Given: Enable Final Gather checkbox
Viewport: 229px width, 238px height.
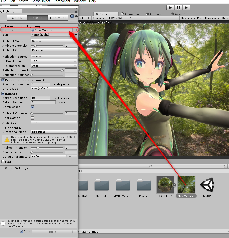Looking at the screenshot, I should pyautogui.click(x=32, y=118).
